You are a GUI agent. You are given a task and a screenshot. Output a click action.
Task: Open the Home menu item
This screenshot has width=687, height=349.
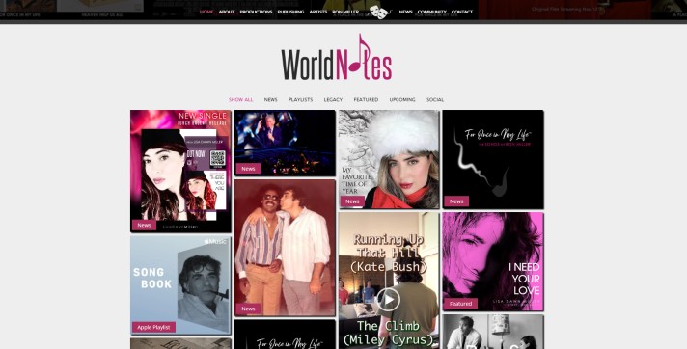tap(206, 12)
